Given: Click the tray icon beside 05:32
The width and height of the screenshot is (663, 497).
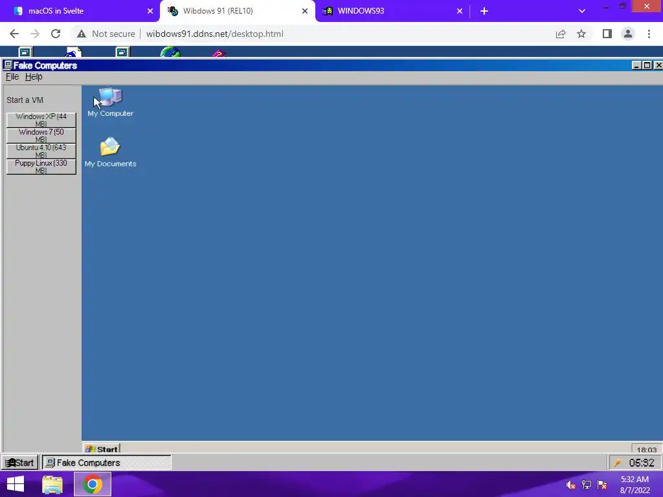Looking at the screenshot, I should point(618,463).
